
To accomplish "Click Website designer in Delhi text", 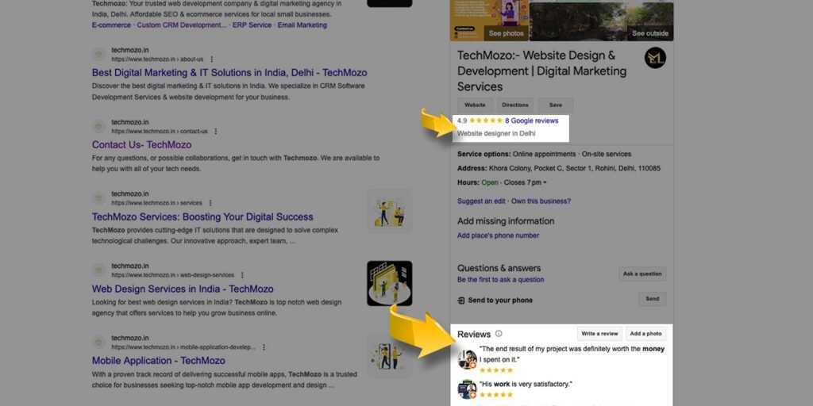I will 496,133.
